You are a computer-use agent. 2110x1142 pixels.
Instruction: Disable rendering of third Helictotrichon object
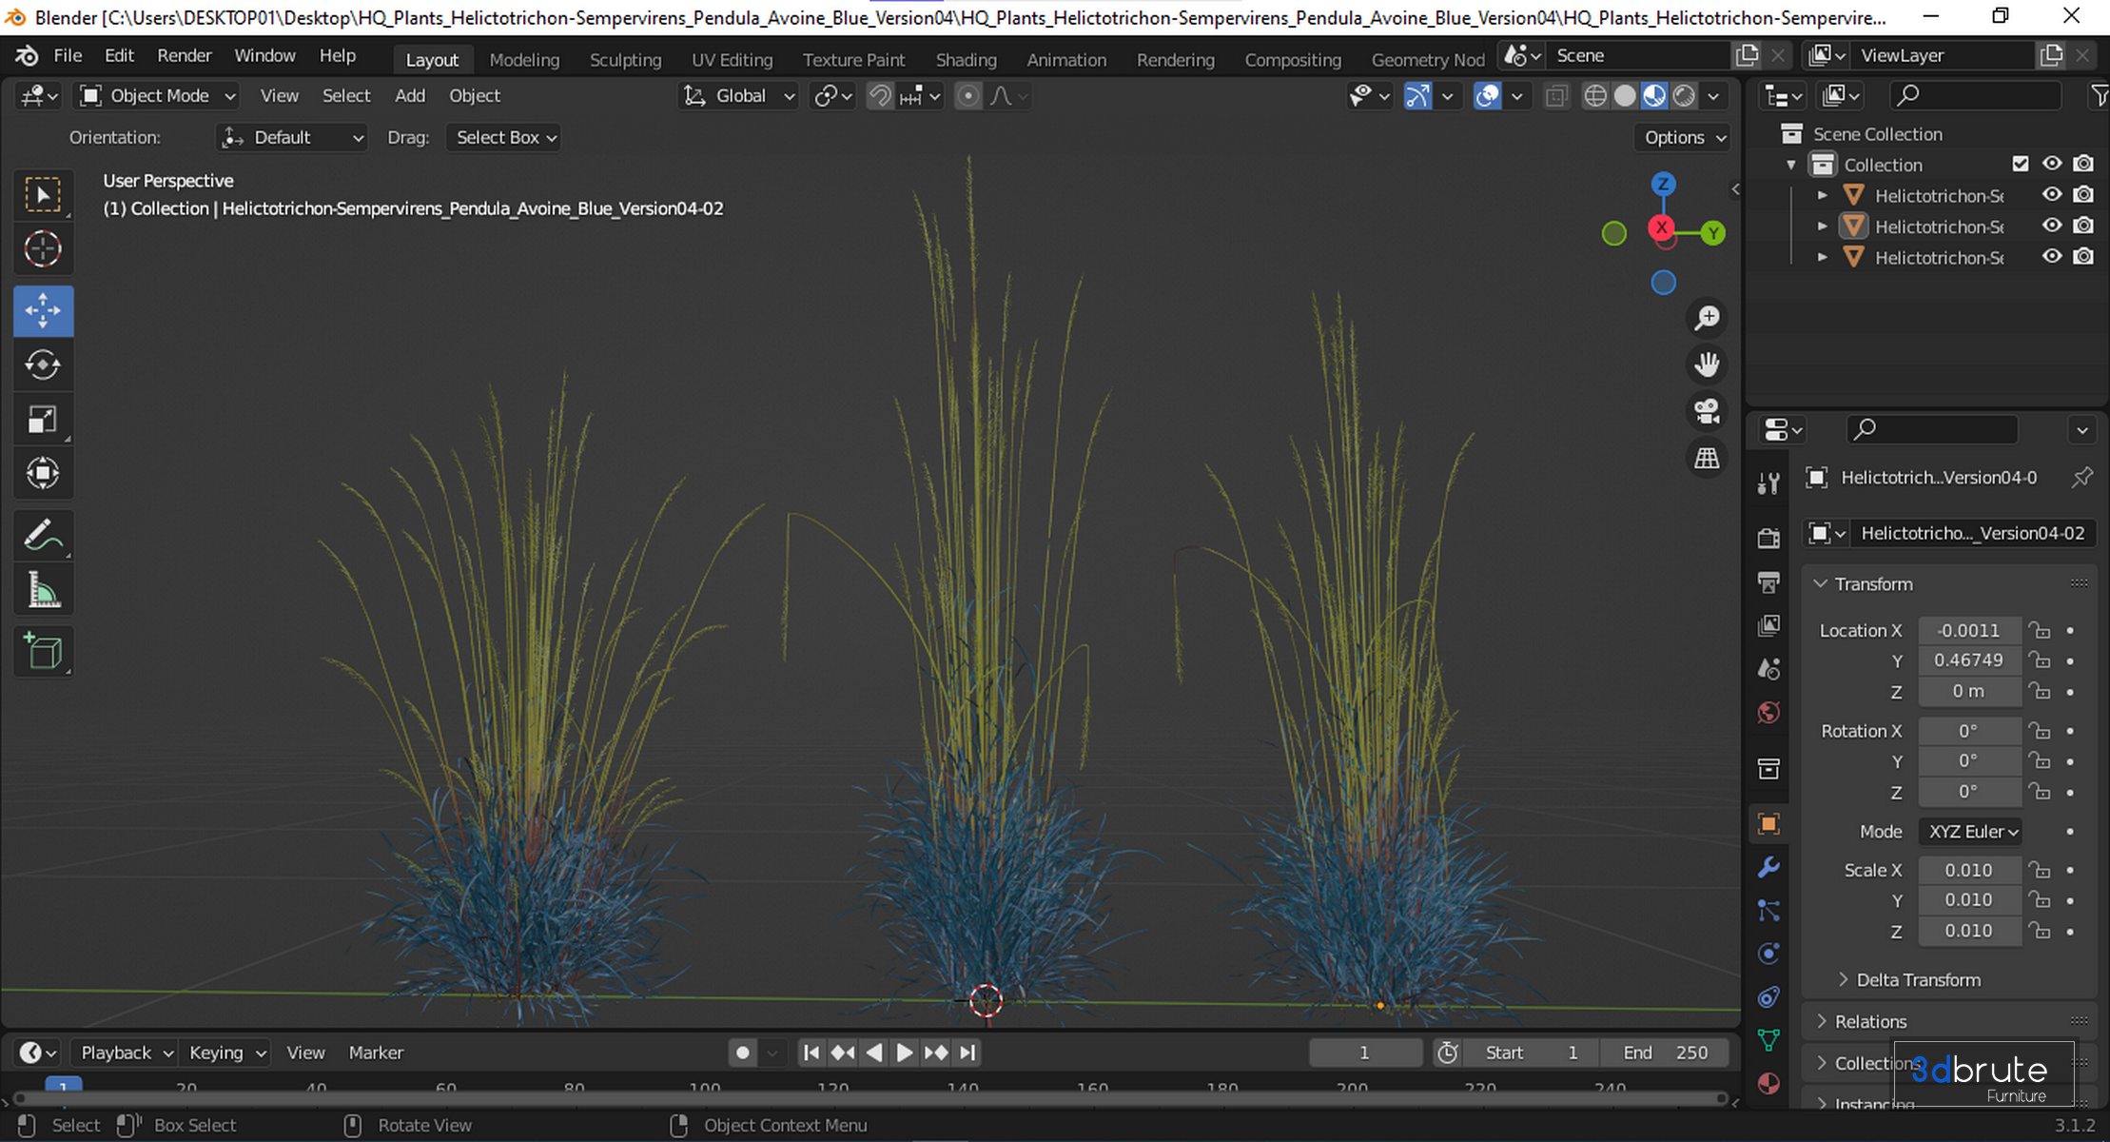[2083, 257]
